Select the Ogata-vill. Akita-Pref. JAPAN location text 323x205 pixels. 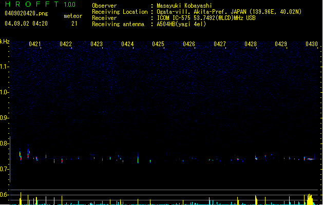click(229, 12)
